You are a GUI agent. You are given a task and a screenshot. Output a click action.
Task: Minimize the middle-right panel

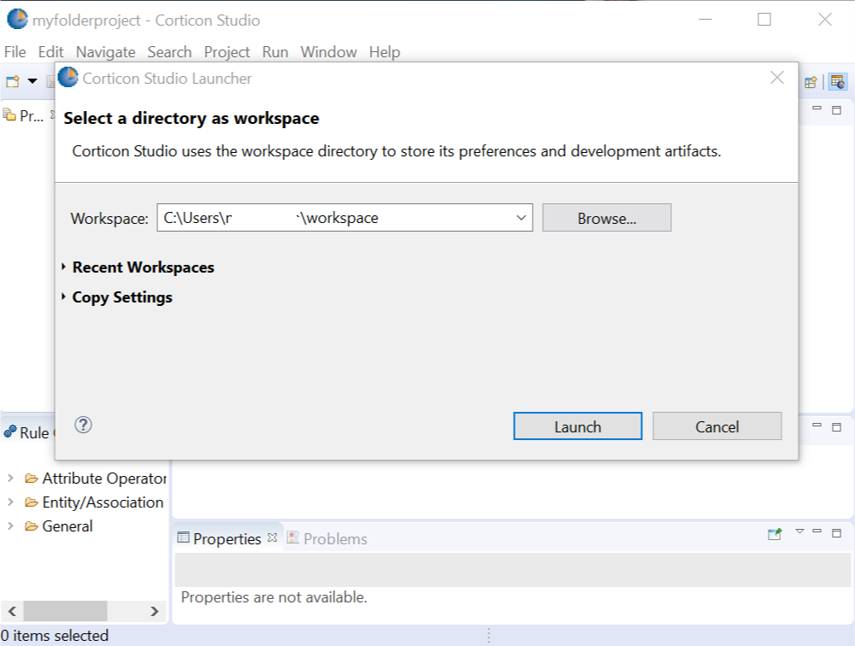(x=817, y=425)
